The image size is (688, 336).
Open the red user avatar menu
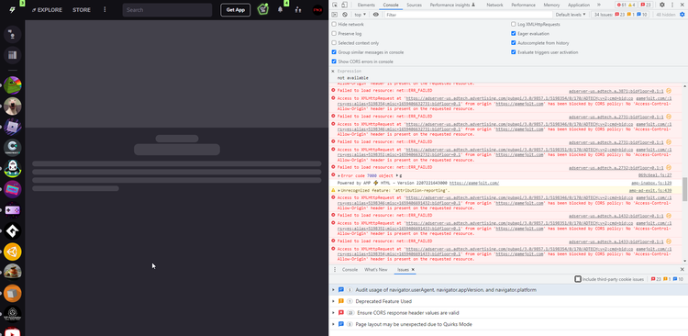coord(317,10)
